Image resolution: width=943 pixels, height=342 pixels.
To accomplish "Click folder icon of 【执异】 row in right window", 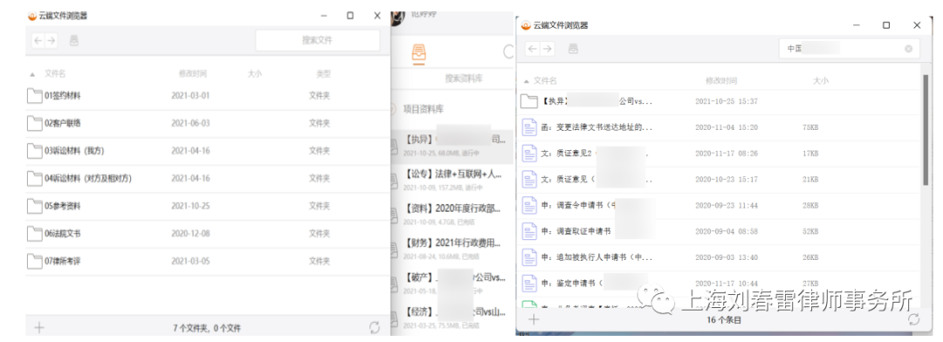I will 528,101.
